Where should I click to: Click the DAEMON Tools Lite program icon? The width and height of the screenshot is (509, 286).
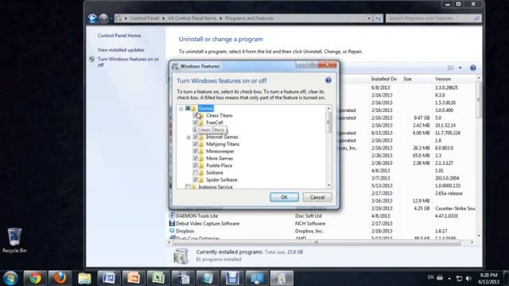pos(172,215)
